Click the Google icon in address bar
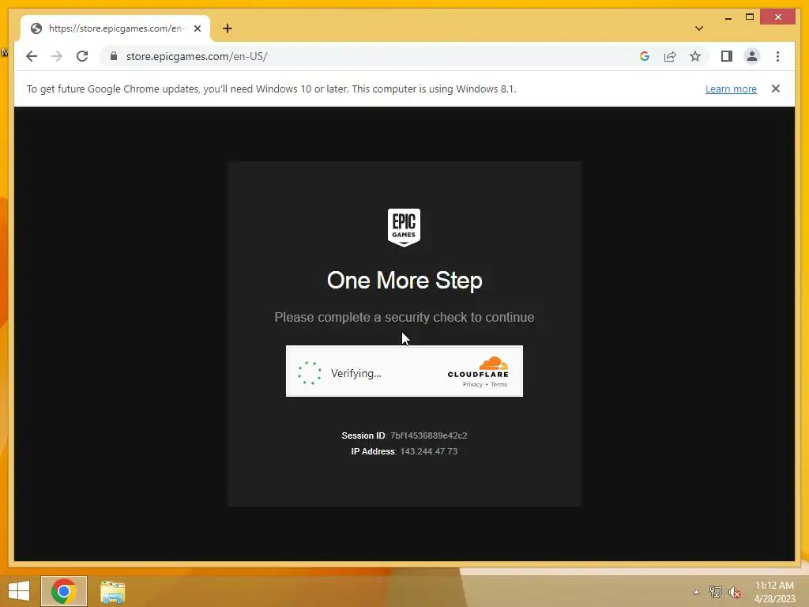This screenshot has width=809, height=607. tap(645, 56)
